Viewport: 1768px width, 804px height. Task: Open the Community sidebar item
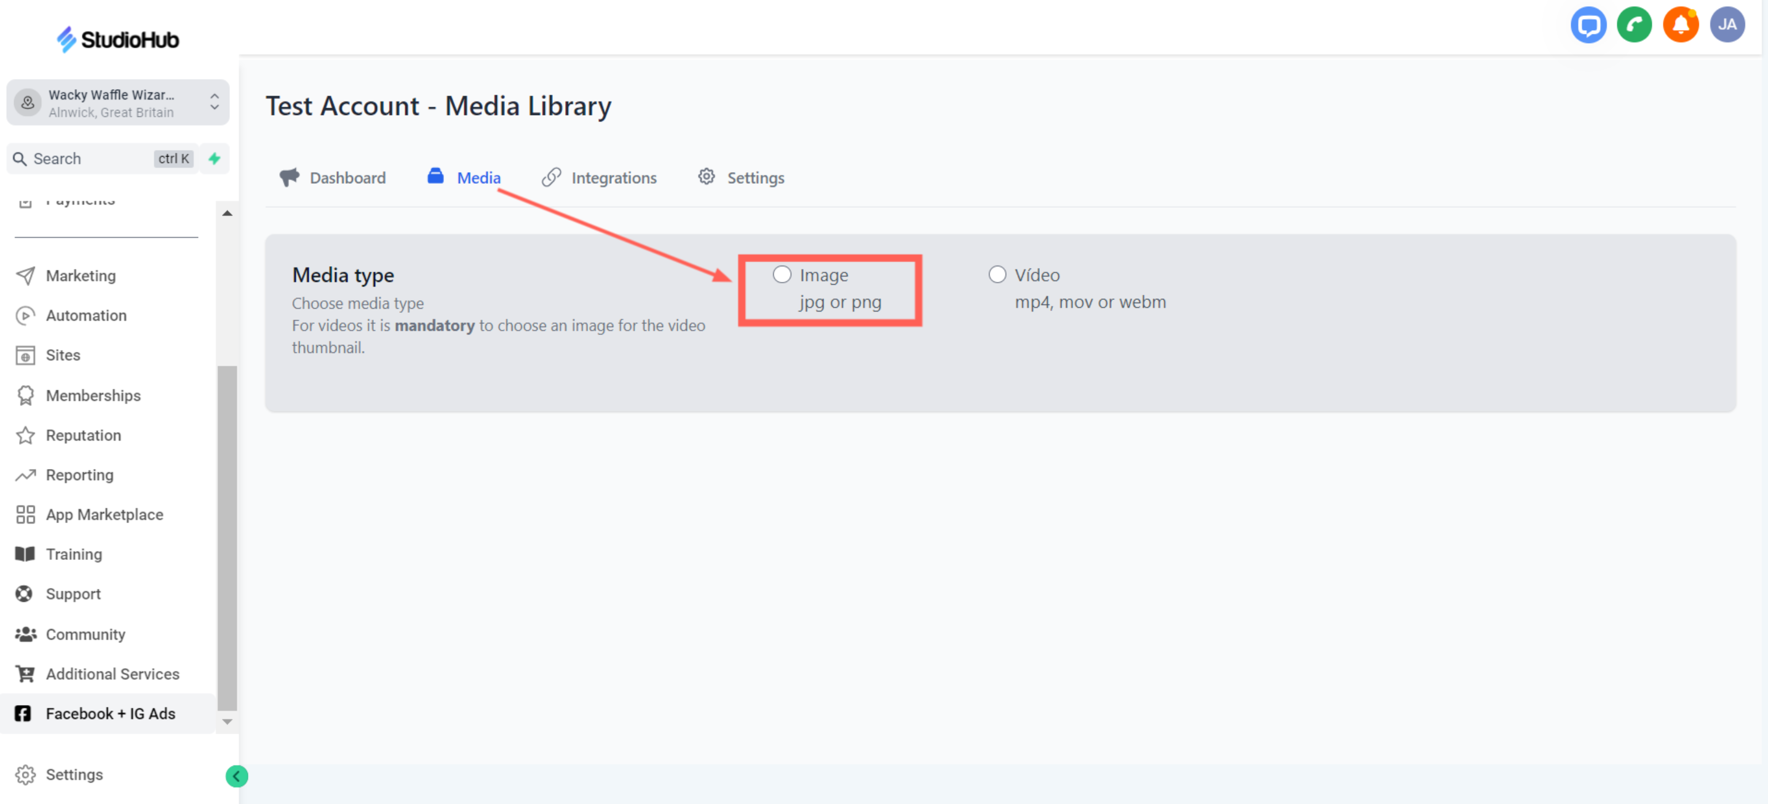click(x=85, y=634)
